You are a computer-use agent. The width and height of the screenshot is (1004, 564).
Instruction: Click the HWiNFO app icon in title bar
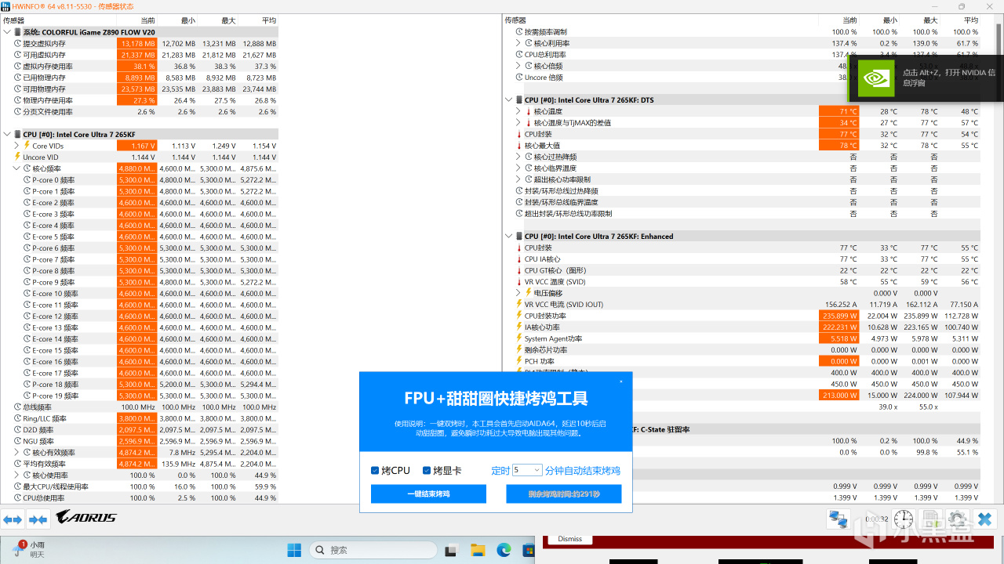(x=6, y=6)
